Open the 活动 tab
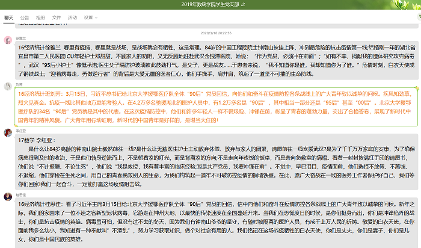Image resolution: width=421 pixels, height=248 pixels. (72, 18)
